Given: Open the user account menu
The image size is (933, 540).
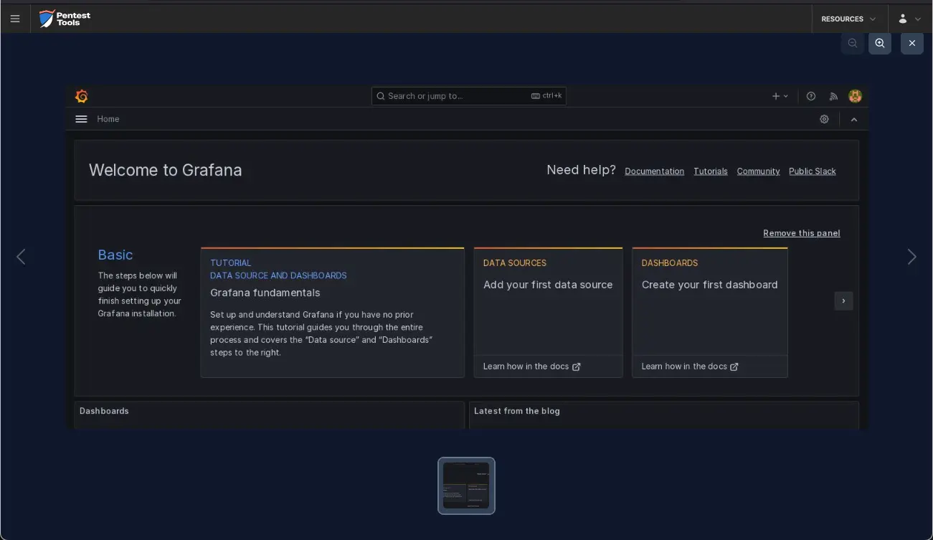Looking at the screenshot, I should [909, 19].
